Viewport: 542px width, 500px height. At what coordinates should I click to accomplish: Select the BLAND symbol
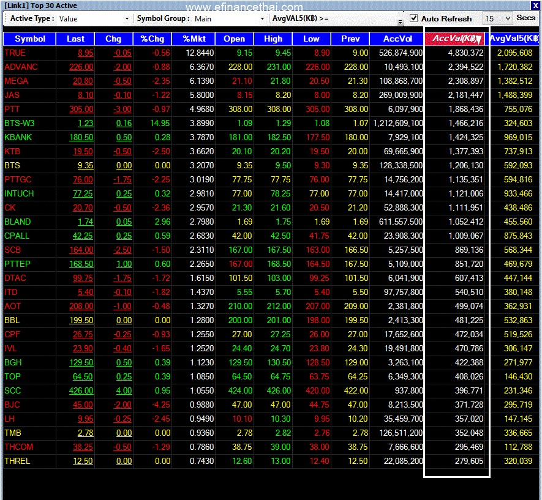click(18, 222)
